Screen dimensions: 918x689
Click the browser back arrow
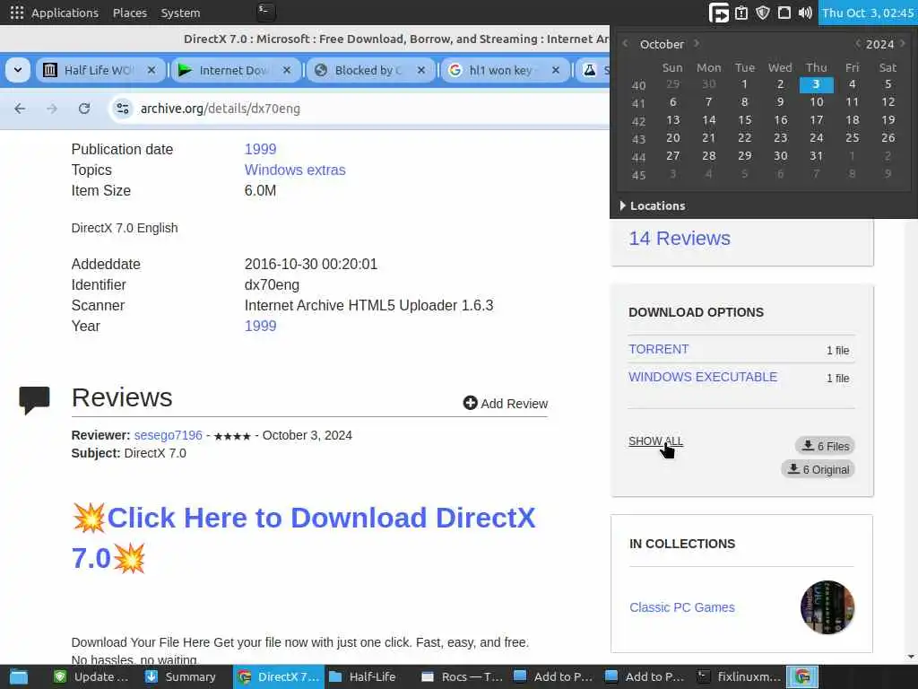(x=20, y=109)
